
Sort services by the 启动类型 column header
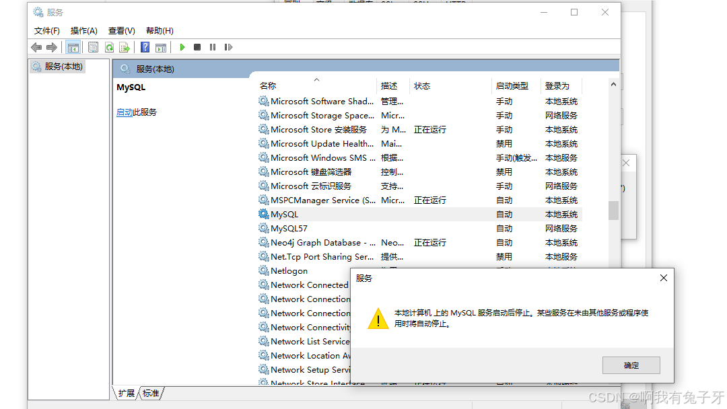516,85
